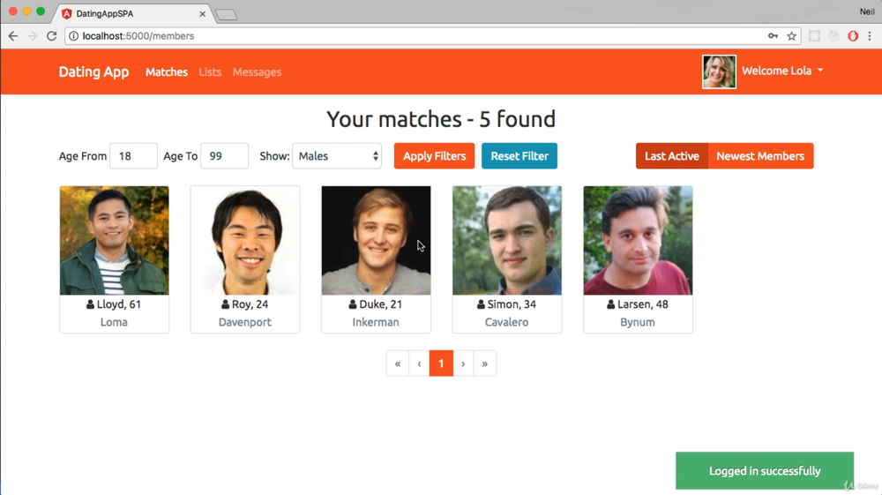
Task: Open the Messages nav link
Action: [257, 72]
